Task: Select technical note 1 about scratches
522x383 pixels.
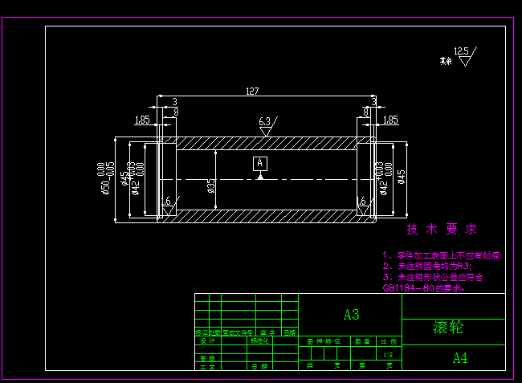Action: (442, 255)
